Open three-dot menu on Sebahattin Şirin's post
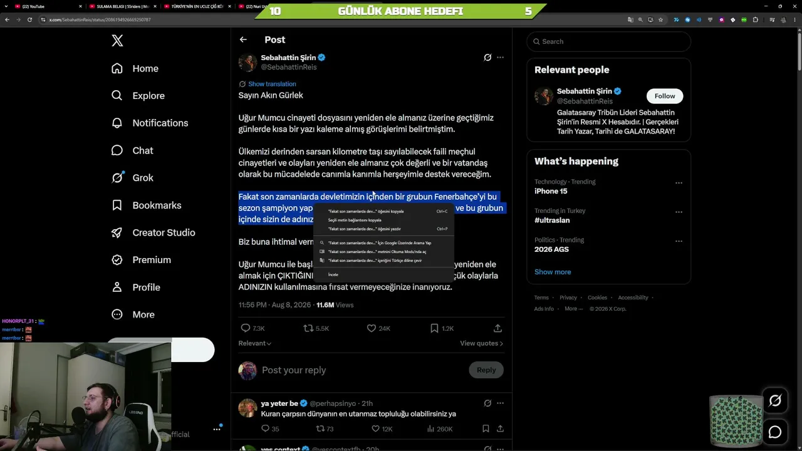 500,58
